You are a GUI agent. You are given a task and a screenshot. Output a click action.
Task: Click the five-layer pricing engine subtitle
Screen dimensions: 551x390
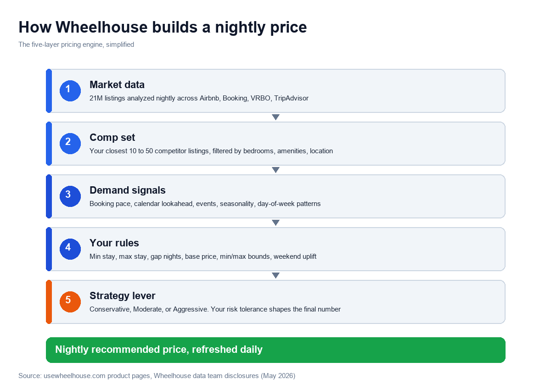tap(76, 45)
